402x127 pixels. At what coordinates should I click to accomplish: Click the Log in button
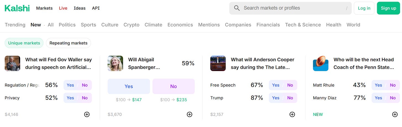pos(364,8)
